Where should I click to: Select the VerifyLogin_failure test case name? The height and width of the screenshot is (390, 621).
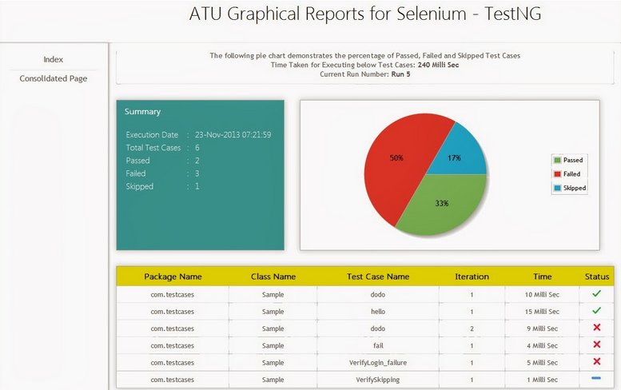(x=378, y=362)
